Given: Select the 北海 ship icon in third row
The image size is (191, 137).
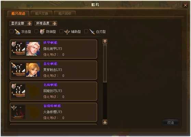Looking at the screenshot, I should point(18,91).
